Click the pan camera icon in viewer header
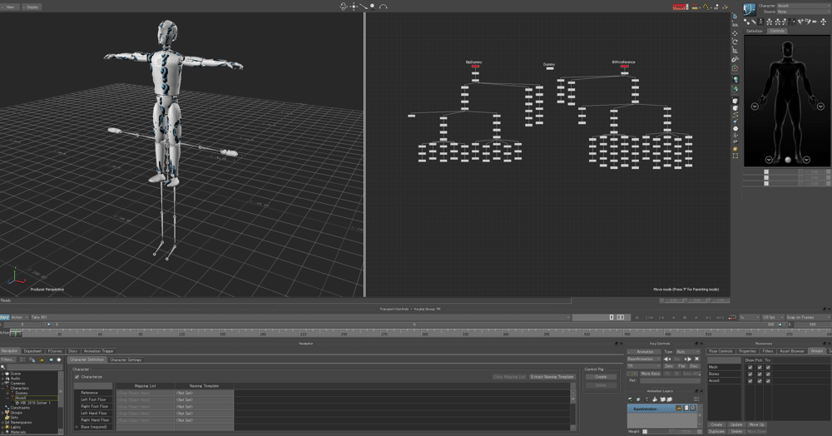Image resolution: width=832 pixels, height=436 pixels. click(354, 7)
